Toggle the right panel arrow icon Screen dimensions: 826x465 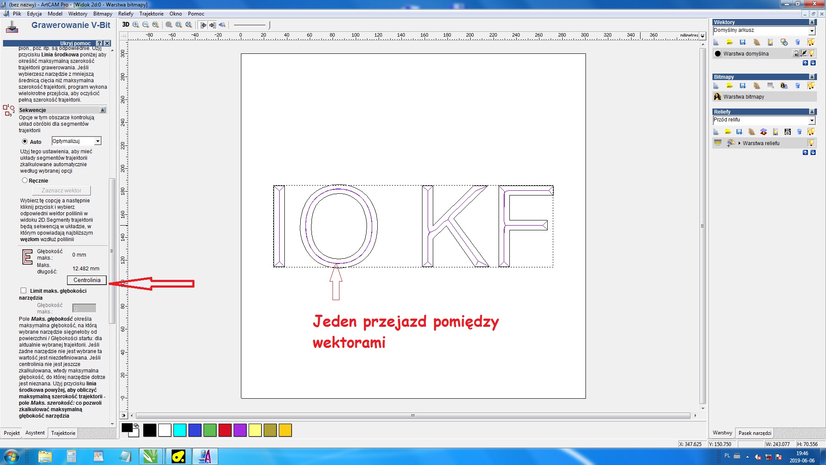(213, 25)
